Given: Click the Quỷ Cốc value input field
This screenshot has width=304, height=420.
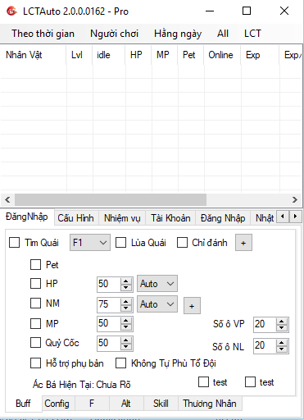Looking at the screenshot, I should point(109,343).
